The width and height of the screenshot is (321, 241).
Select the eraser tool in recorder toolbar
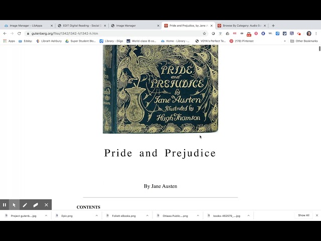click(36, 205)
